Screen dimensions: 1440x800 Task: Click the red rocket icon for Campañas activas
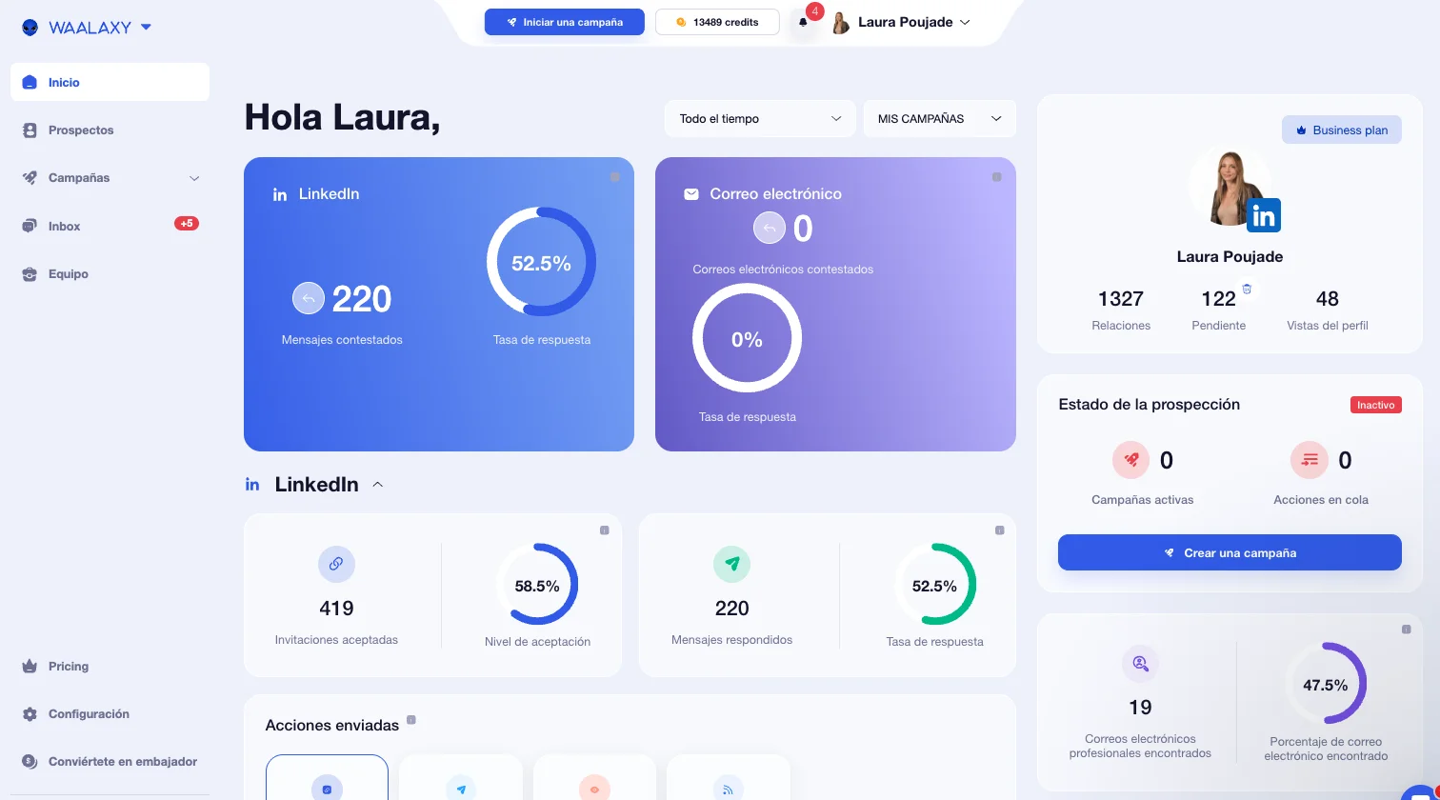[x=1131, y=460]
